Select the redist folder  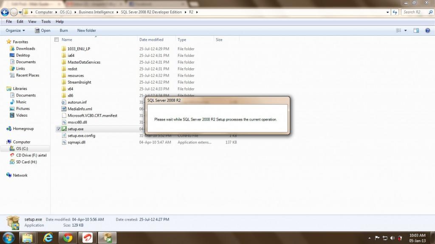[72, 69]
